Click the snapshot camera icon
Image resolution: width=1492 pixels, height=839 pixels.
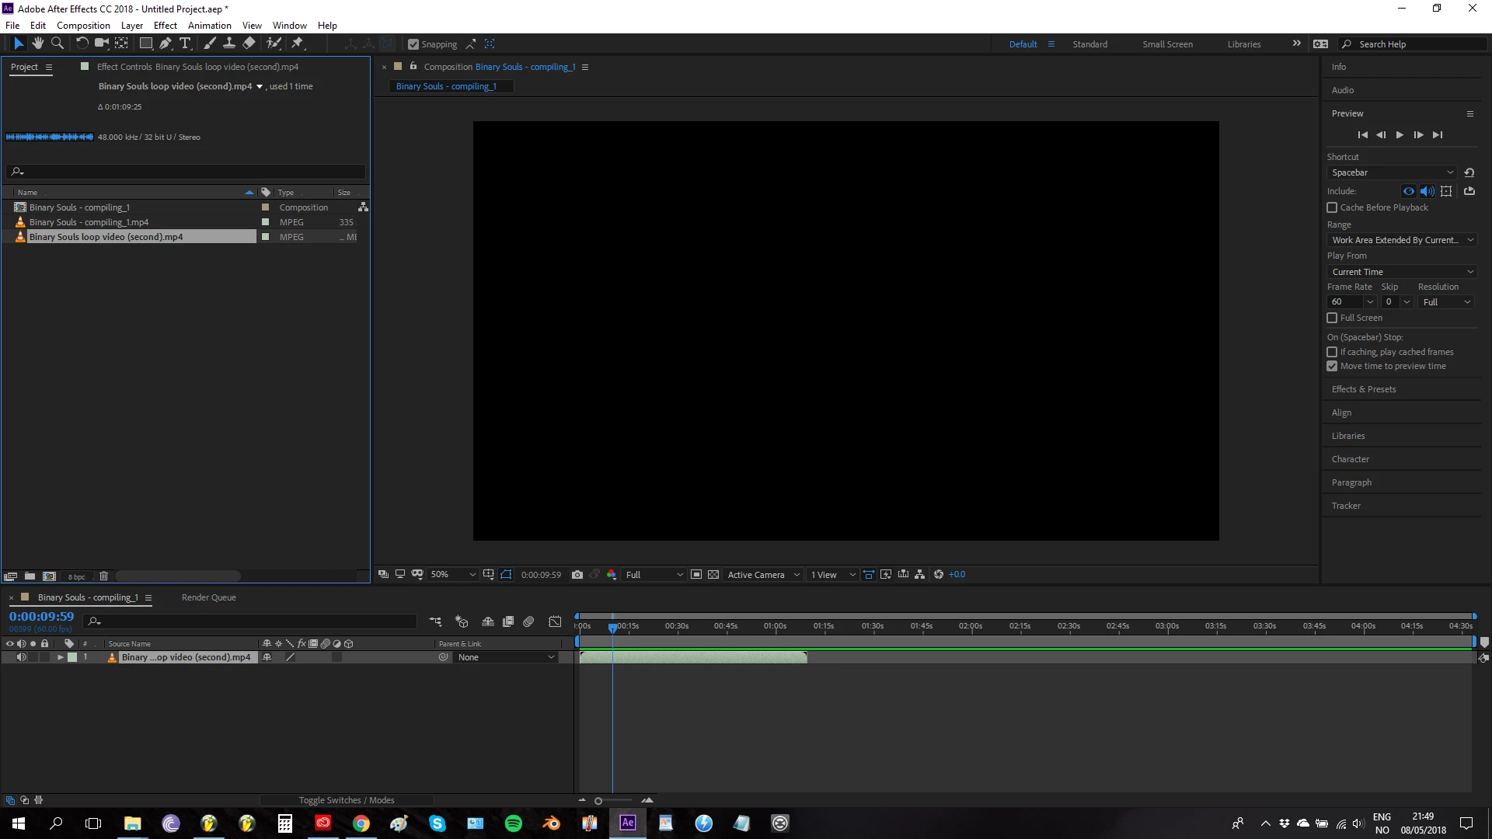coord(577,575)
